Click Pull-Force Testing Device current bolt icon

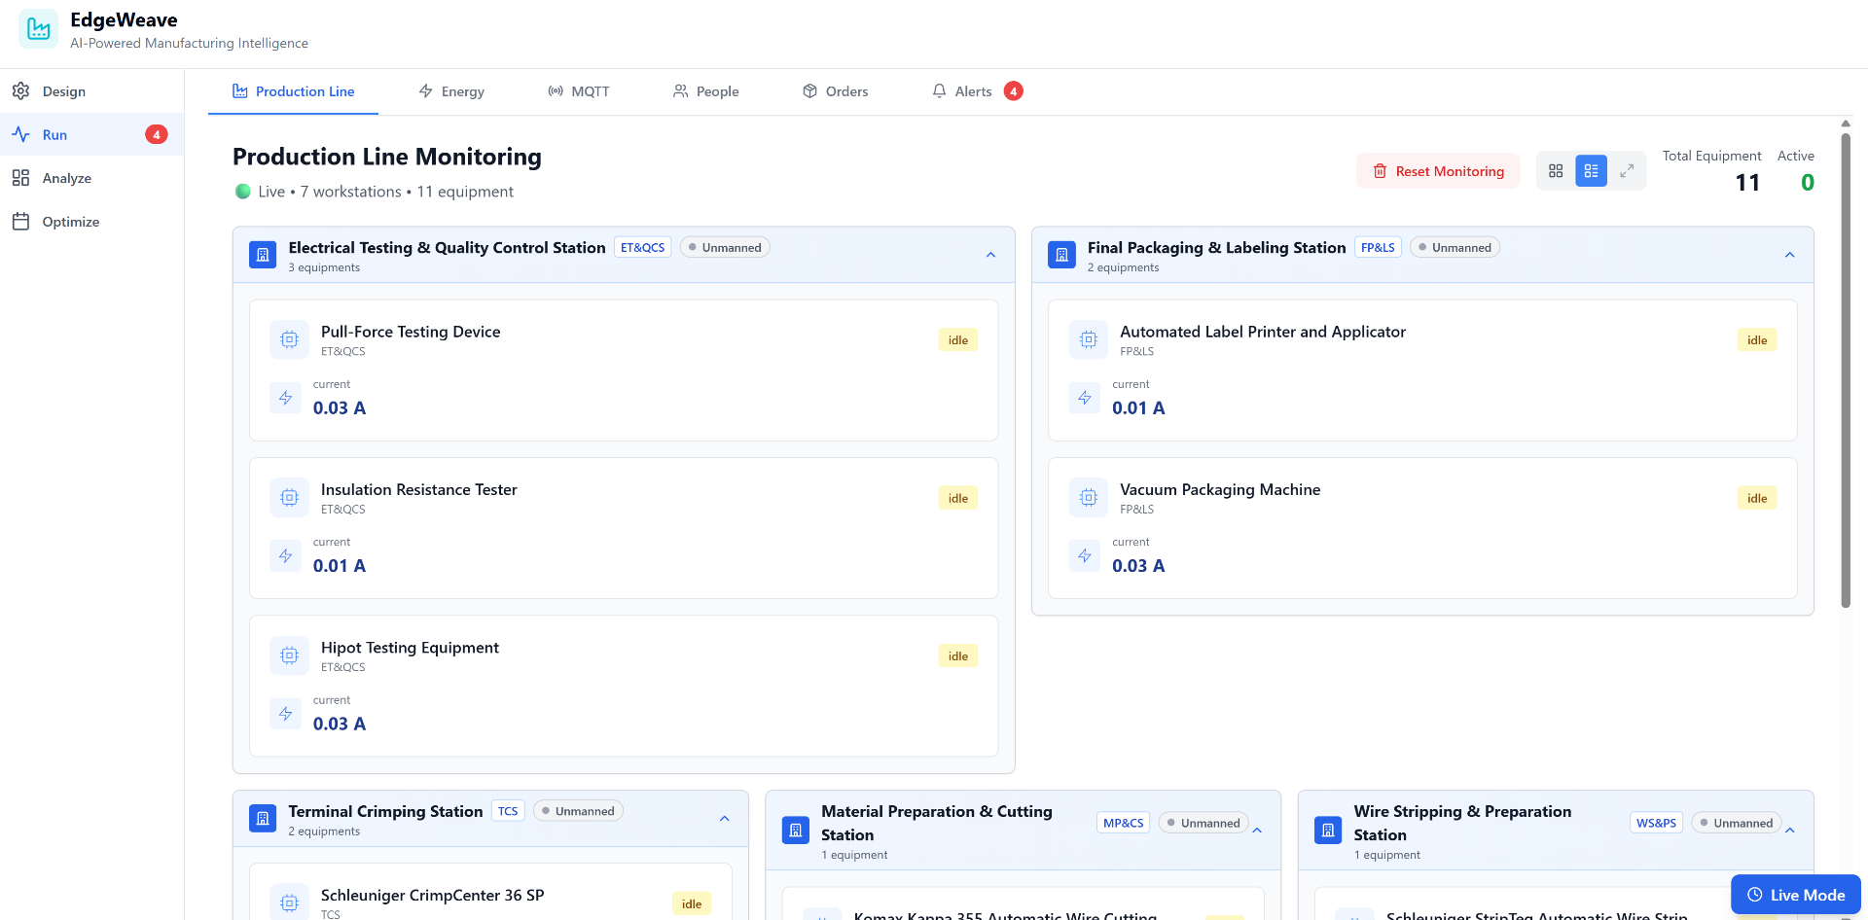click(285, 398)
